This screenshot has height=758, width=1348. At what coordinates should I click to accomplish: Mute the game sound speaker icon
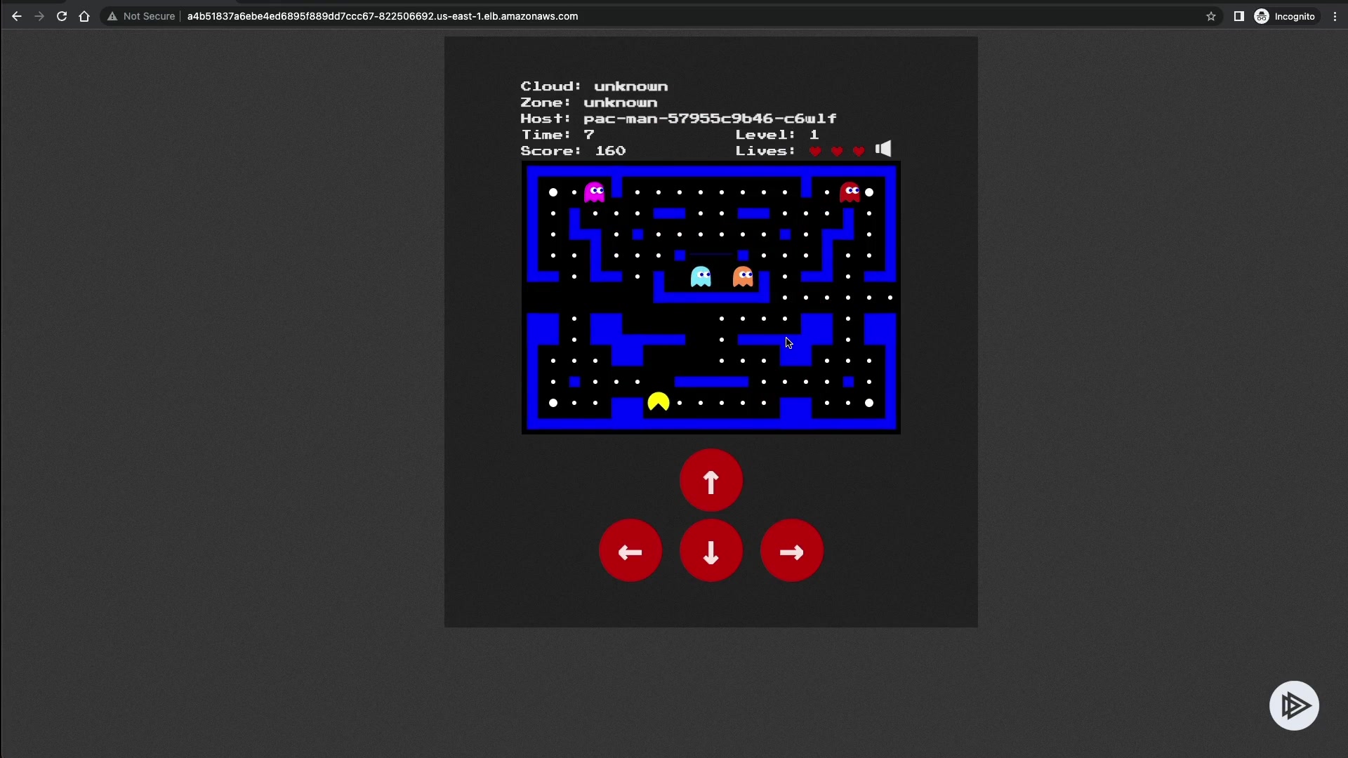[883, 149]
